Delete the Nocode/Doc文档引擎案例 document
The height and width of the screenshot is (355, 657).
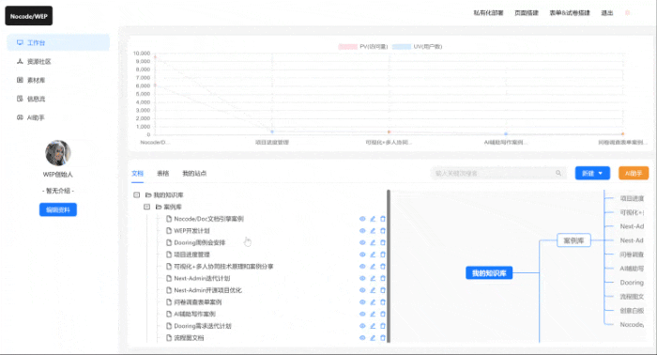pos(383,219)
